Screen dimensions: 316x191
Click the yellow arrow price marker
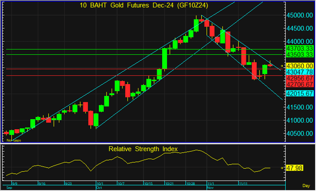pyautogui.click(x=282, y=66)
